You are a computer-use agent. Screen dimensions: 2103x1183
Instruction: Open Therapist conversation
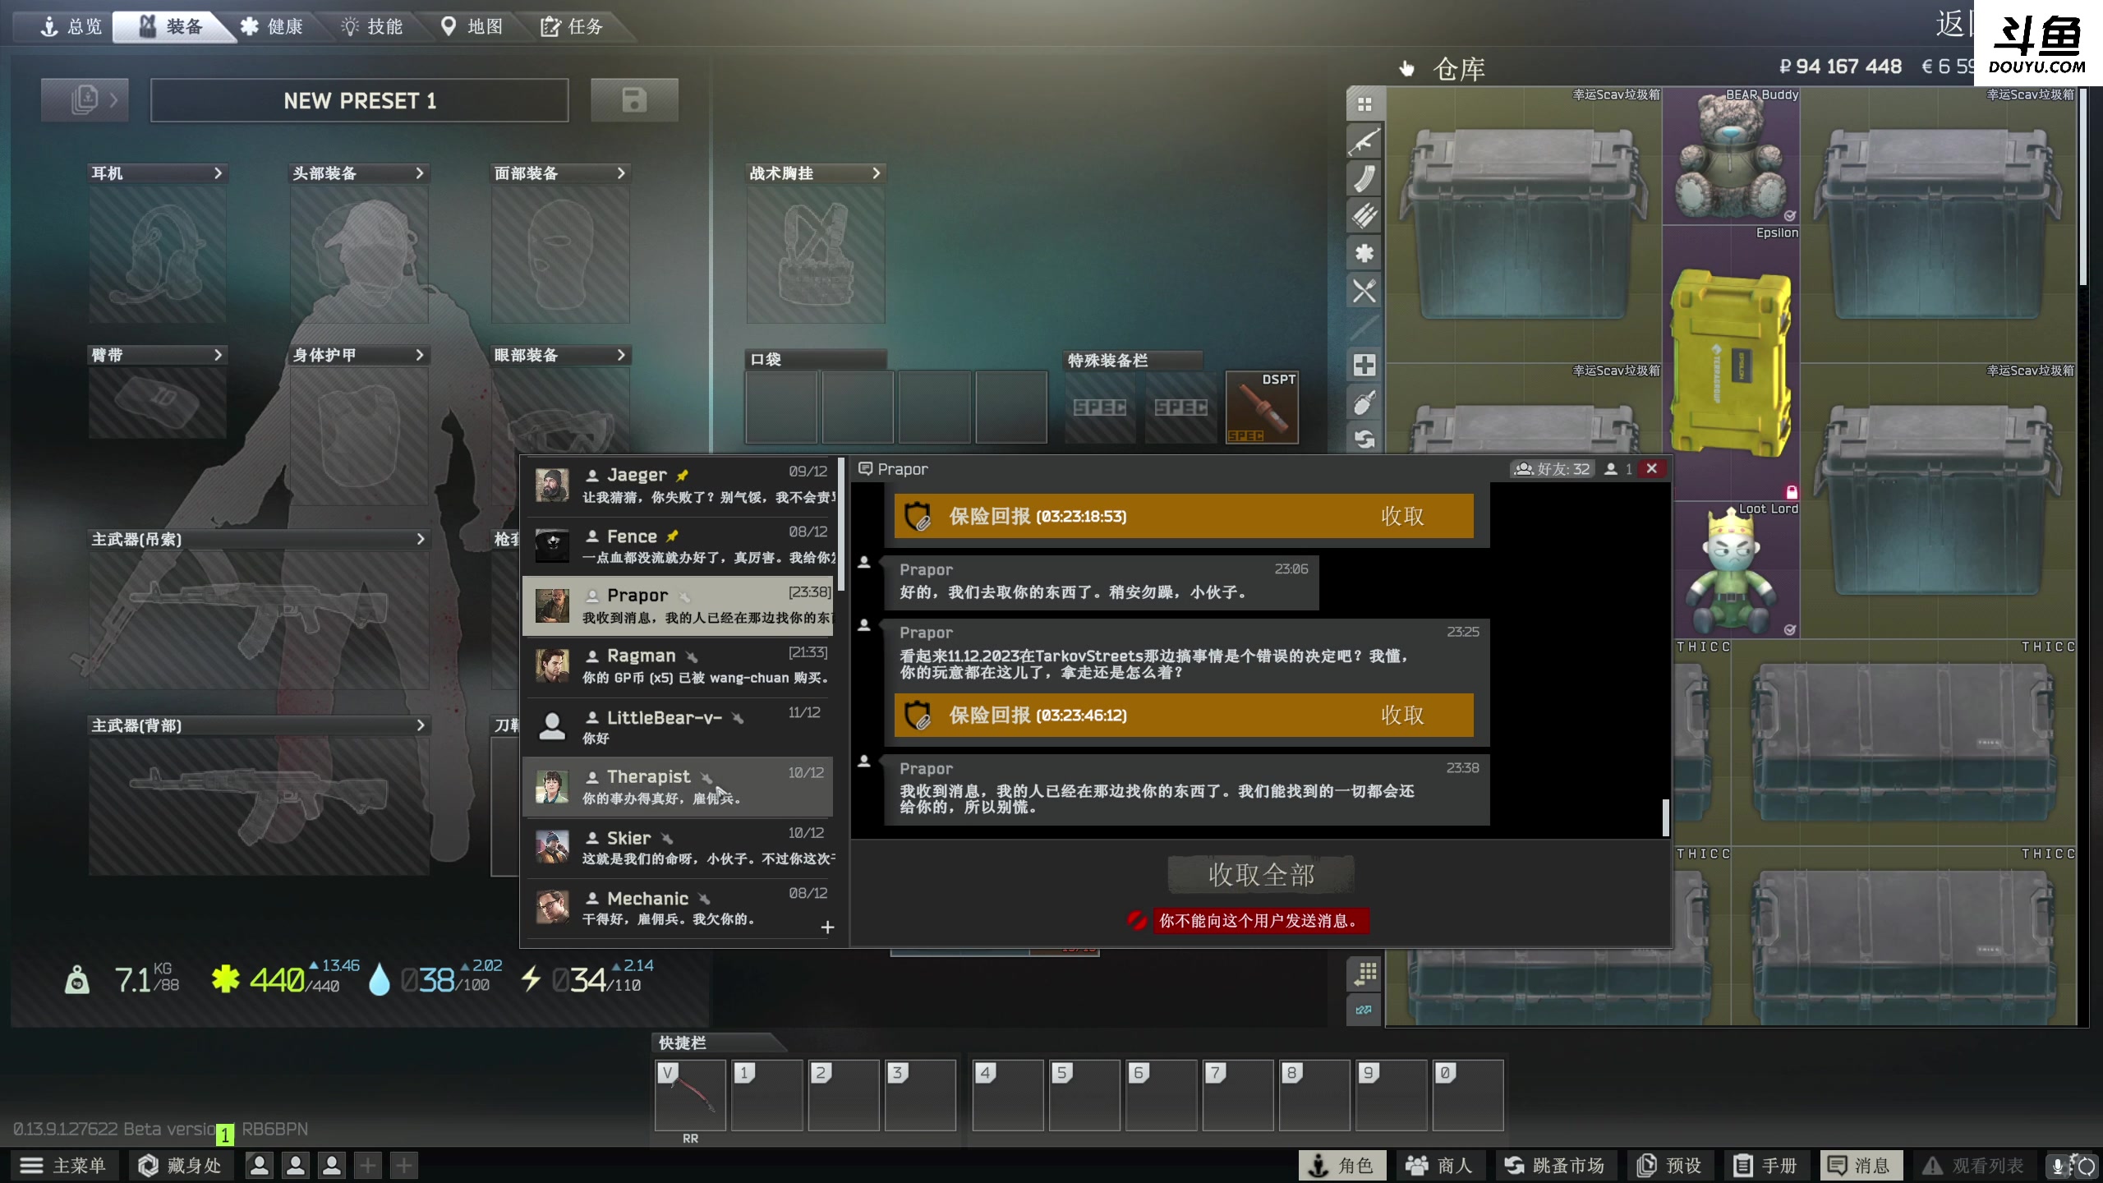[x=679, y=786]
